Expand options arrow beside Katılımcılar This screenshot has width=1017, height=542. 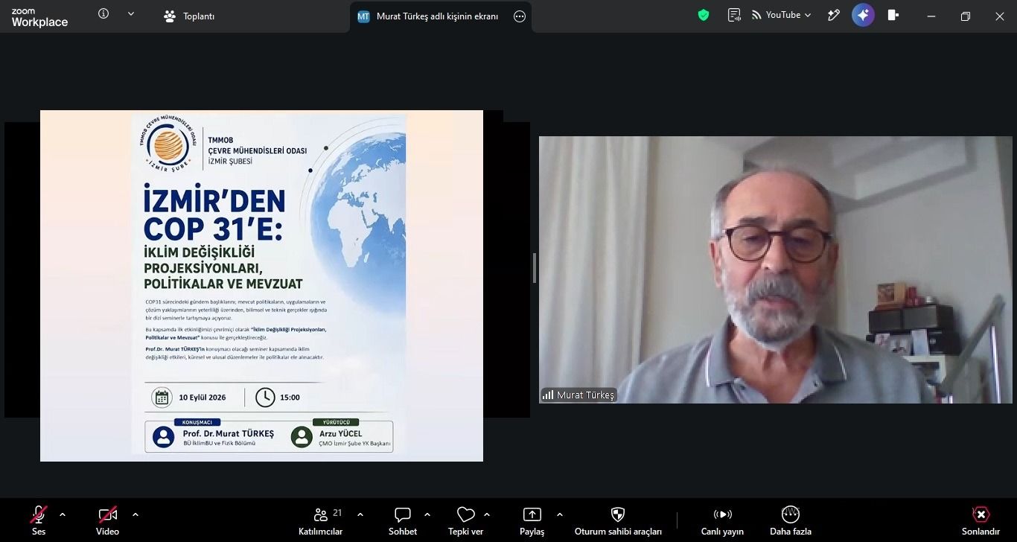[x=360, y=514]
